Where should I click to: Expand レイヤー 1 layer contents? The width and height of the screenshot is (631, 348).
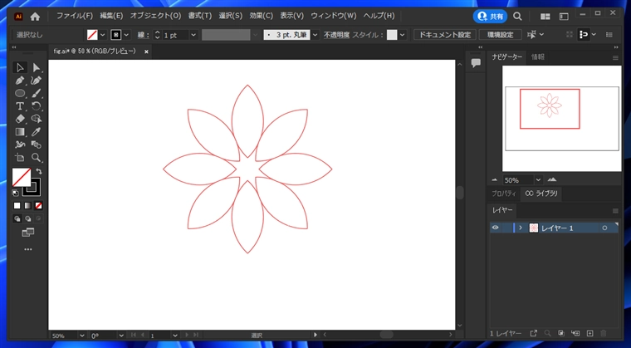click(521, 228)
